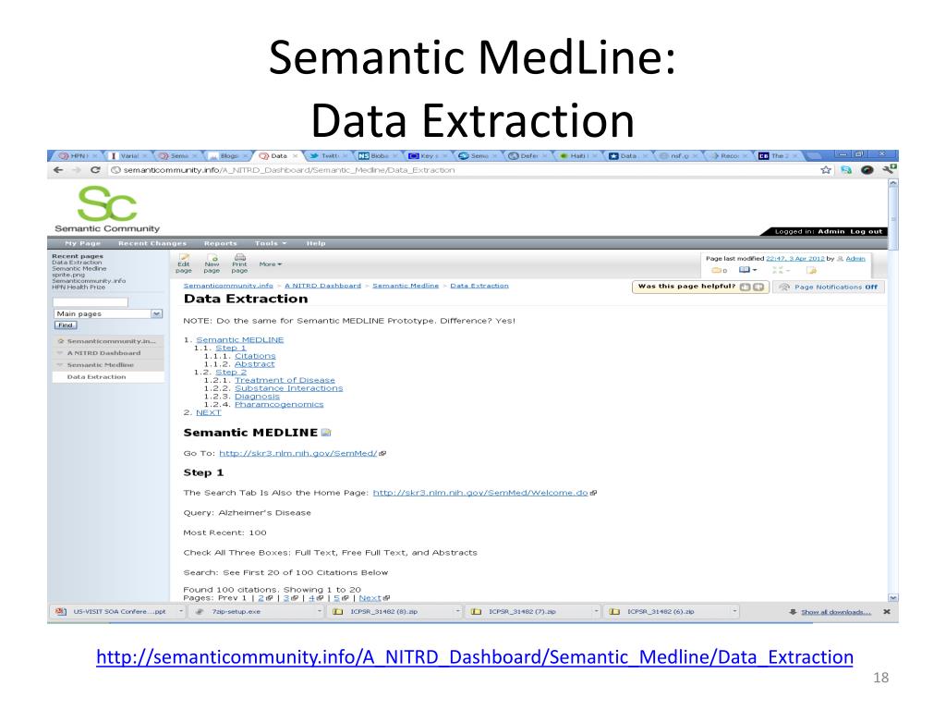The width and height of the screenshot is (946, 710).
Task: Click the 22:47, 3 Apr 2012 revision link
Action: (x=795, y=259)
